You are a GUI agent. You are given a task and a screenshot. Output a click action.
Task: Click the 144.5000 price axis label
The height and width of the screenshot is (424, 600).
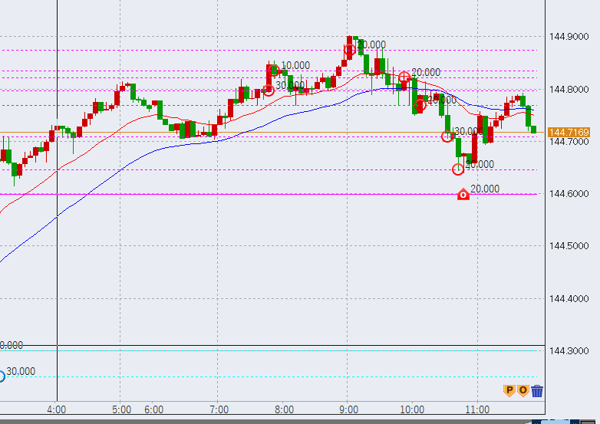[x=569, y=246]
